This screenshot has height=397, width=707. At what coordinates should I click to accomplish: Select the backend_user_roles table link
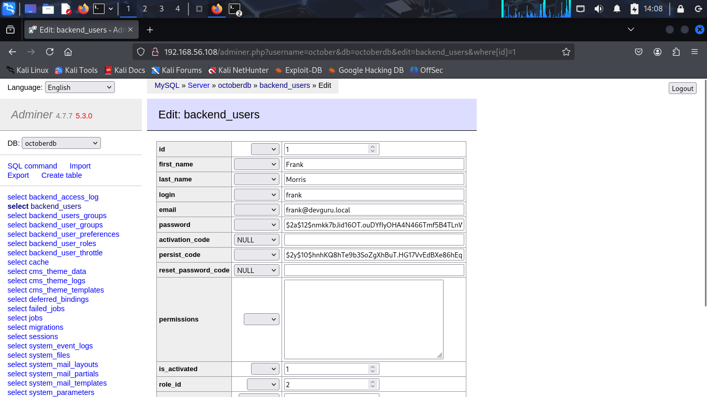[52, 243]
